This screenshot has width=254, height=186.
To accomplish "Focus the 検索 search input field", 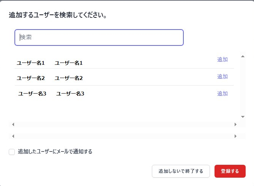I will [x=99, y=38].
